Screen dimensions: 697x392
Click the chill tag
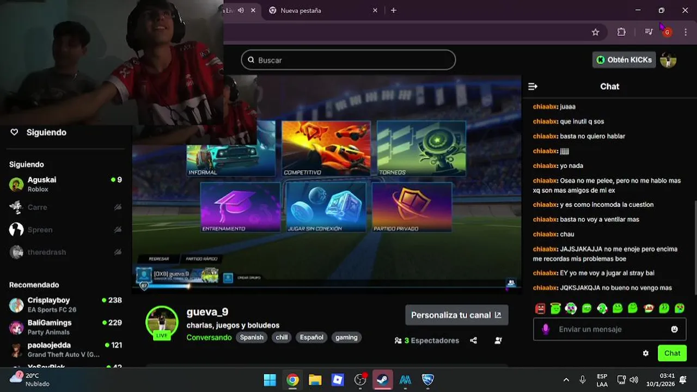(x=282, y=338)
